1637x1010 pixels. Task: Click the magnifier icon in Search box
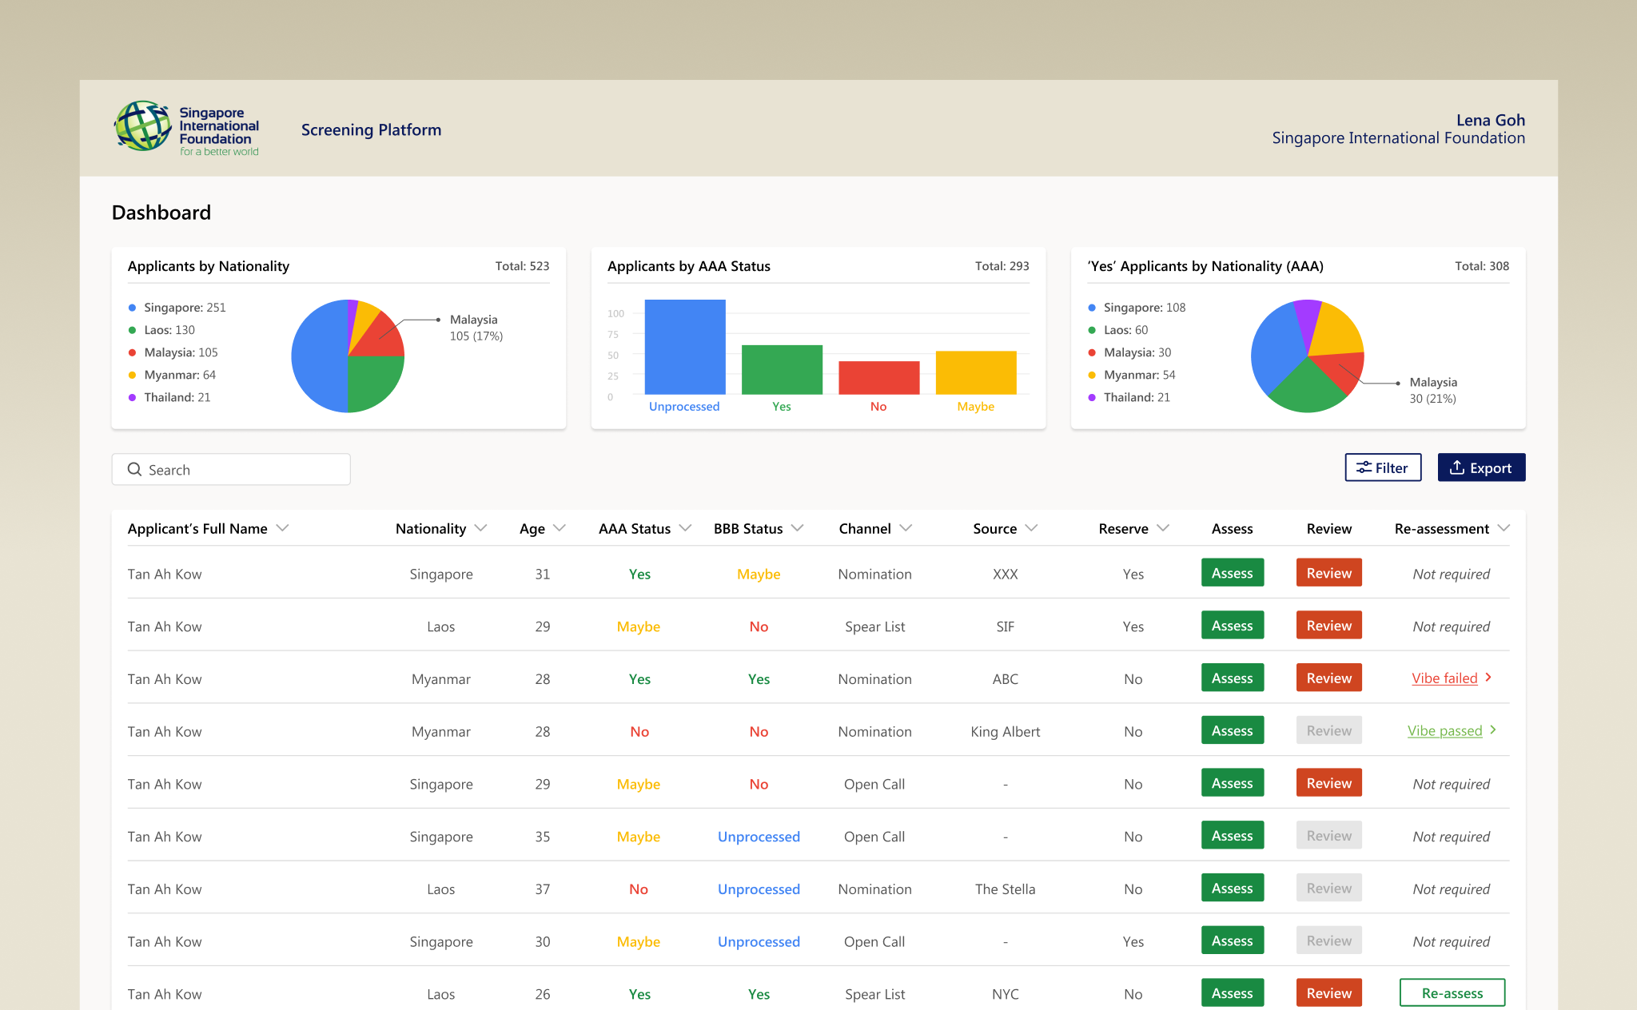pyautogui.click(x=135, y=470)
